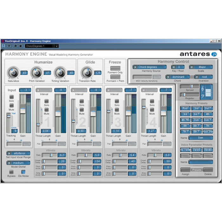Click voice 4 vibrato Rate value 5.0
This screenshot has height=222, width=222.
(167, 155)
